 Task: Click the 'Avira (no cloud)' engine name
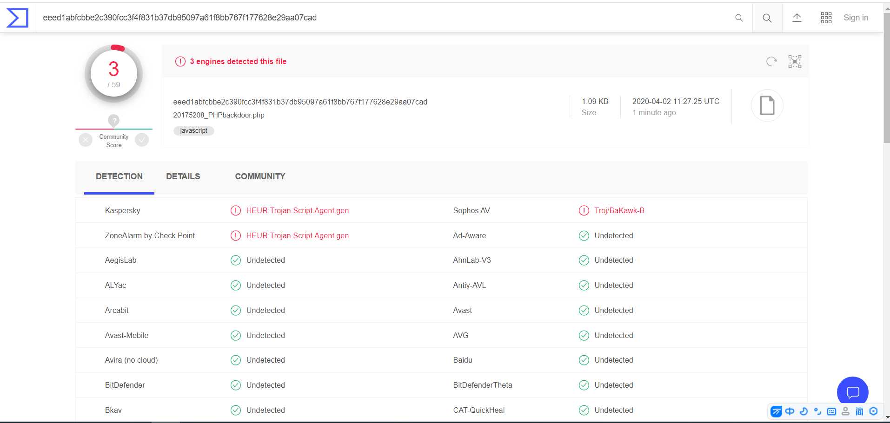[x=131, y=360]
